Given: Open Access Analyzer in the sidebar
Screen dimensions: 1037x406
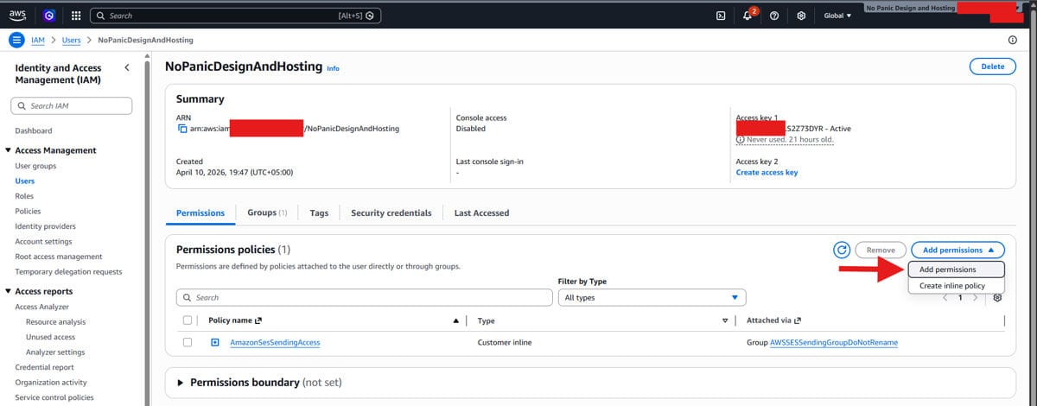Looking at the screenshot, I should (41, 307).
